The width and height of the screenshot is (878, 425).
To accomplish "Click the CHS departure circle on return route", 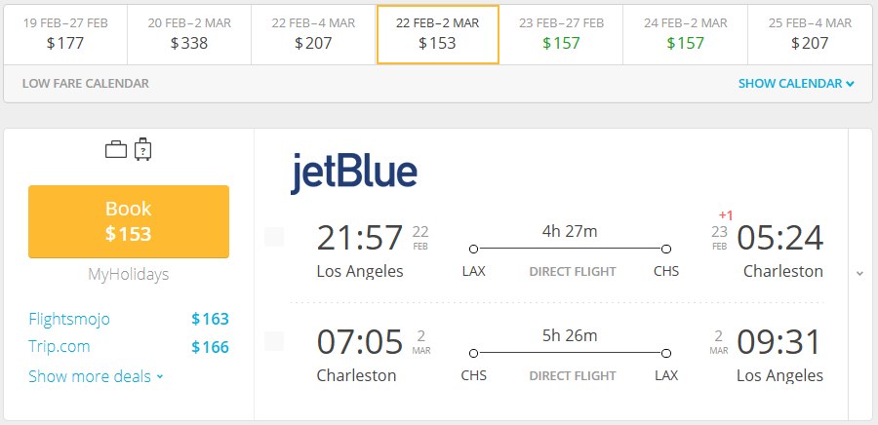I will click(474, 354).
